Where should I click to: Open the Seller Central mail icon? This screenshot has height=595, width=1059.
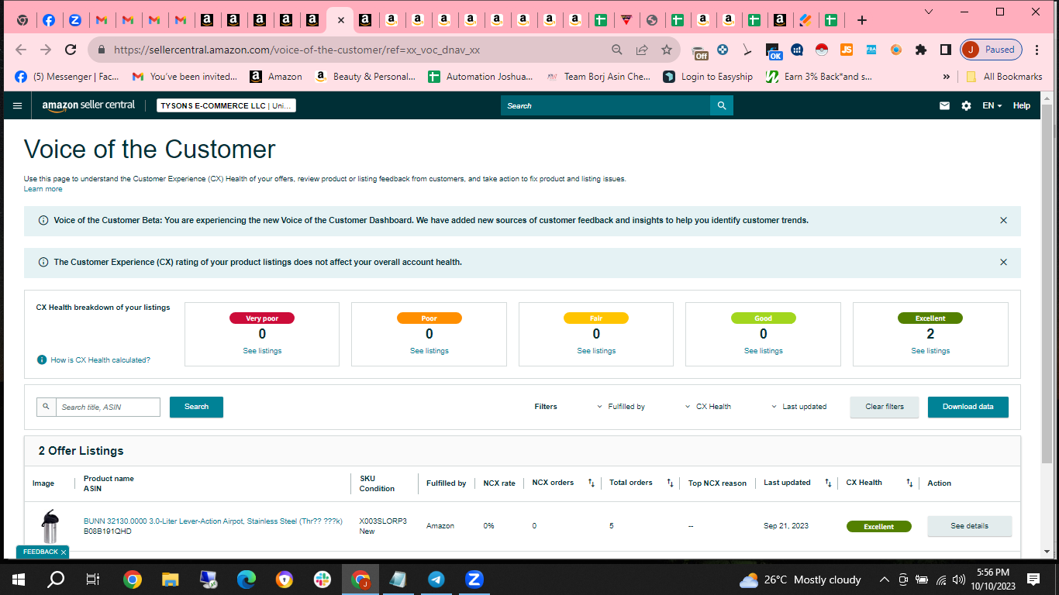(x=944, y=105)
